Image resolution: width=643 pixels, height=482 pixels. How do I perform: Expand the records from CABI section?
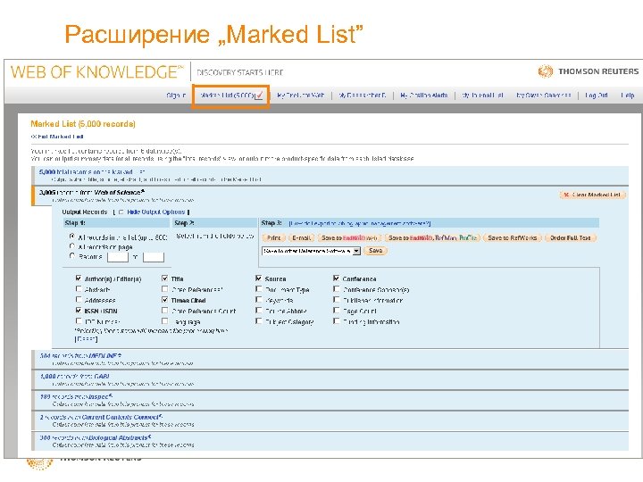75,377
